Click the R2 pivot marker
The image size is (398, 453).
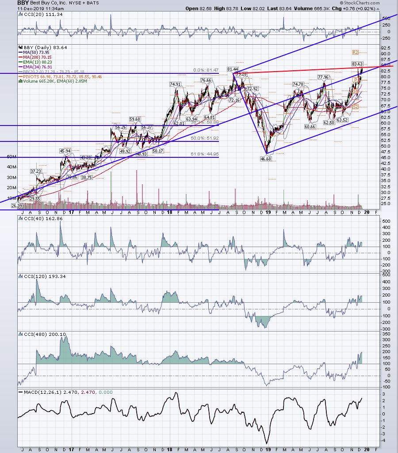(355, 52)
